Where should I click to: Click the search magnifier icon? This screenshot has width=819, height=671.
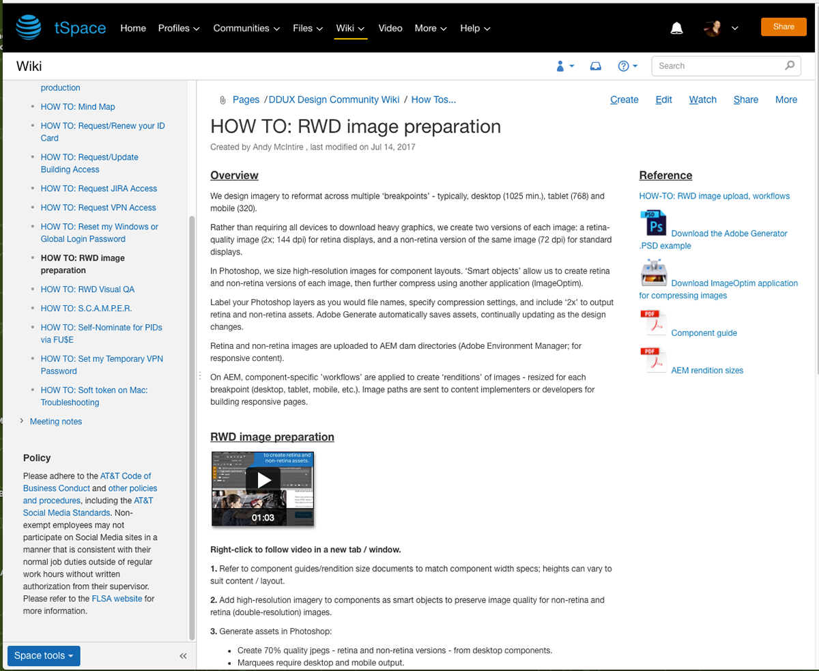click(790, 66)
